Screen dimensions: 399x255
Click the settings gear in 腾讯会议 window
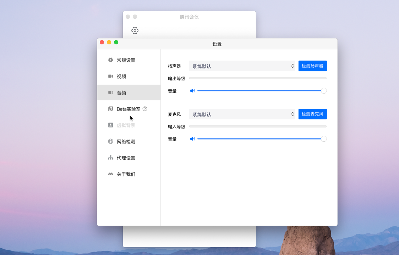pyautogui.click(x=135, y=30)
